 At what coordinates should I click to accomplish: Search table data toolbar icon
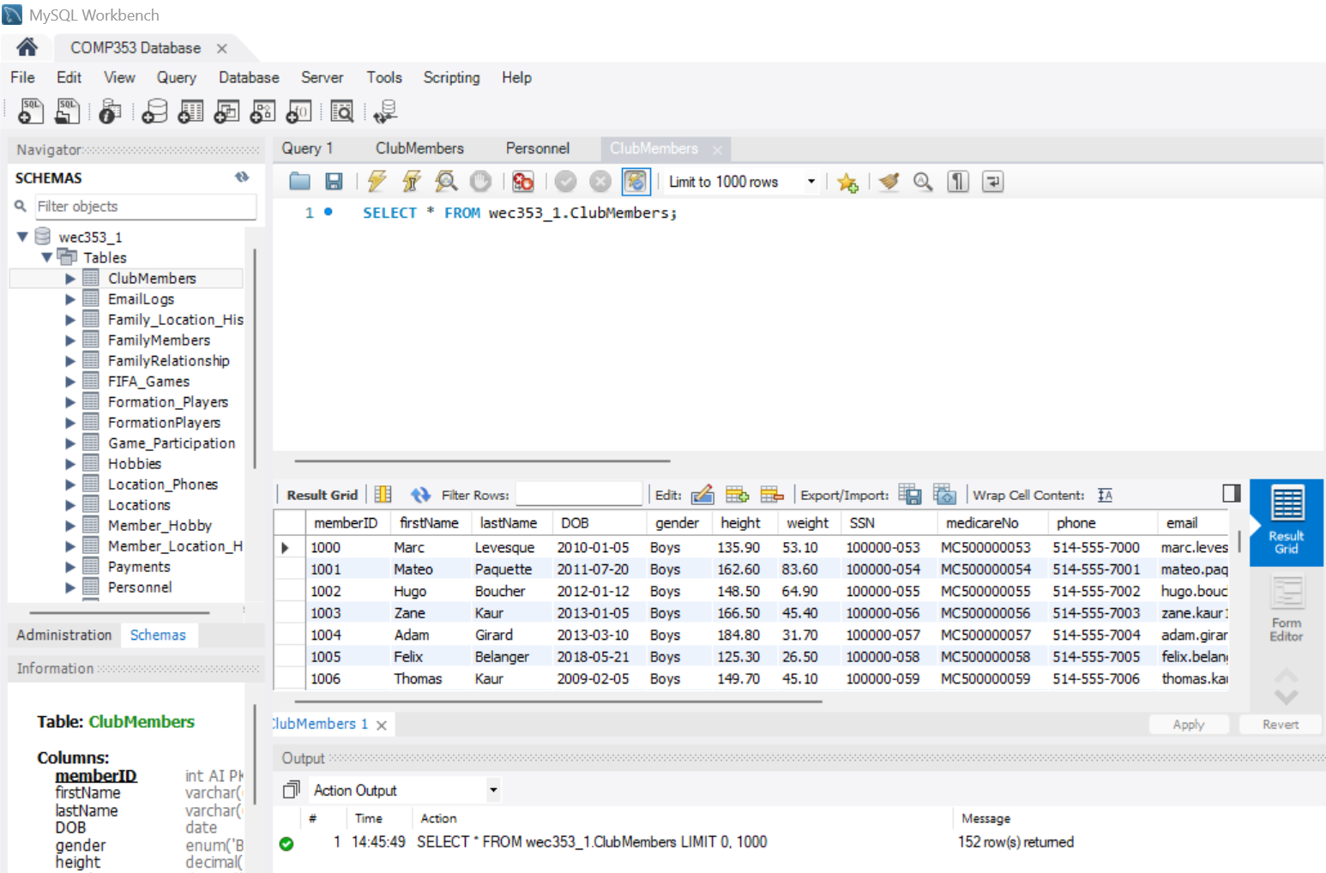click(x=341, y=111)
